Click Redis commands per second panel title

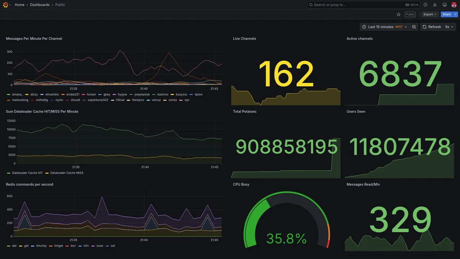click(x=29, y=185)
